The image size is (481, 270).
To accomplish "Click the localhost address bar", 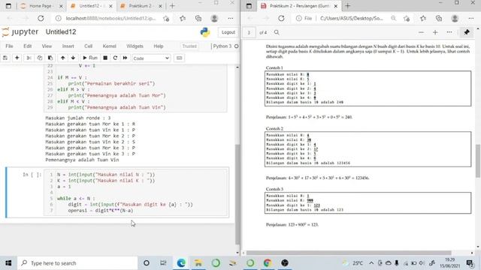I will point(110,18).
